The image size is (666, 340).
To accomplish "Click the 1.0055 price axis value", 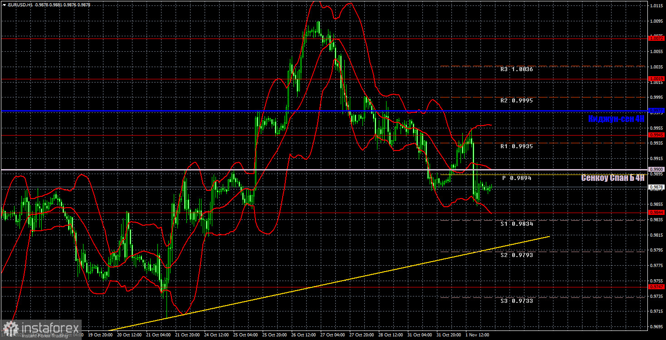I will coord(656,52).
